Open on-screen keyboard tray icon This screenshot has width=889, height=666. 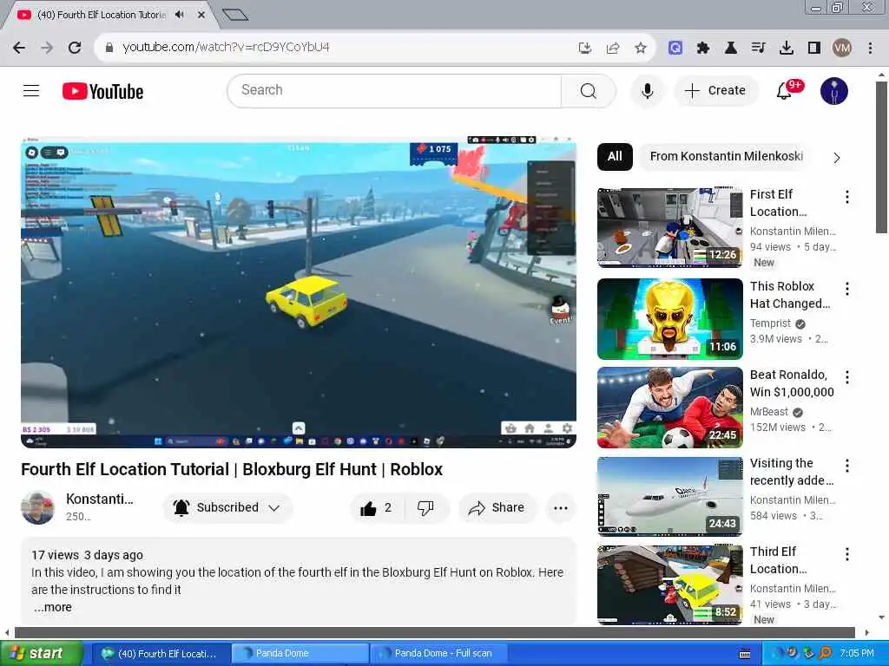pos(745,654)
